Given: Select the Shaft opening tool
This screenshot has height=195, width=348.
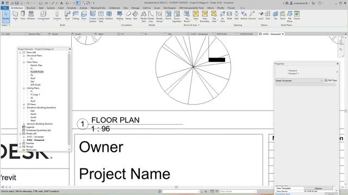Looking at the screenshot, I should [x=229, y=16].
